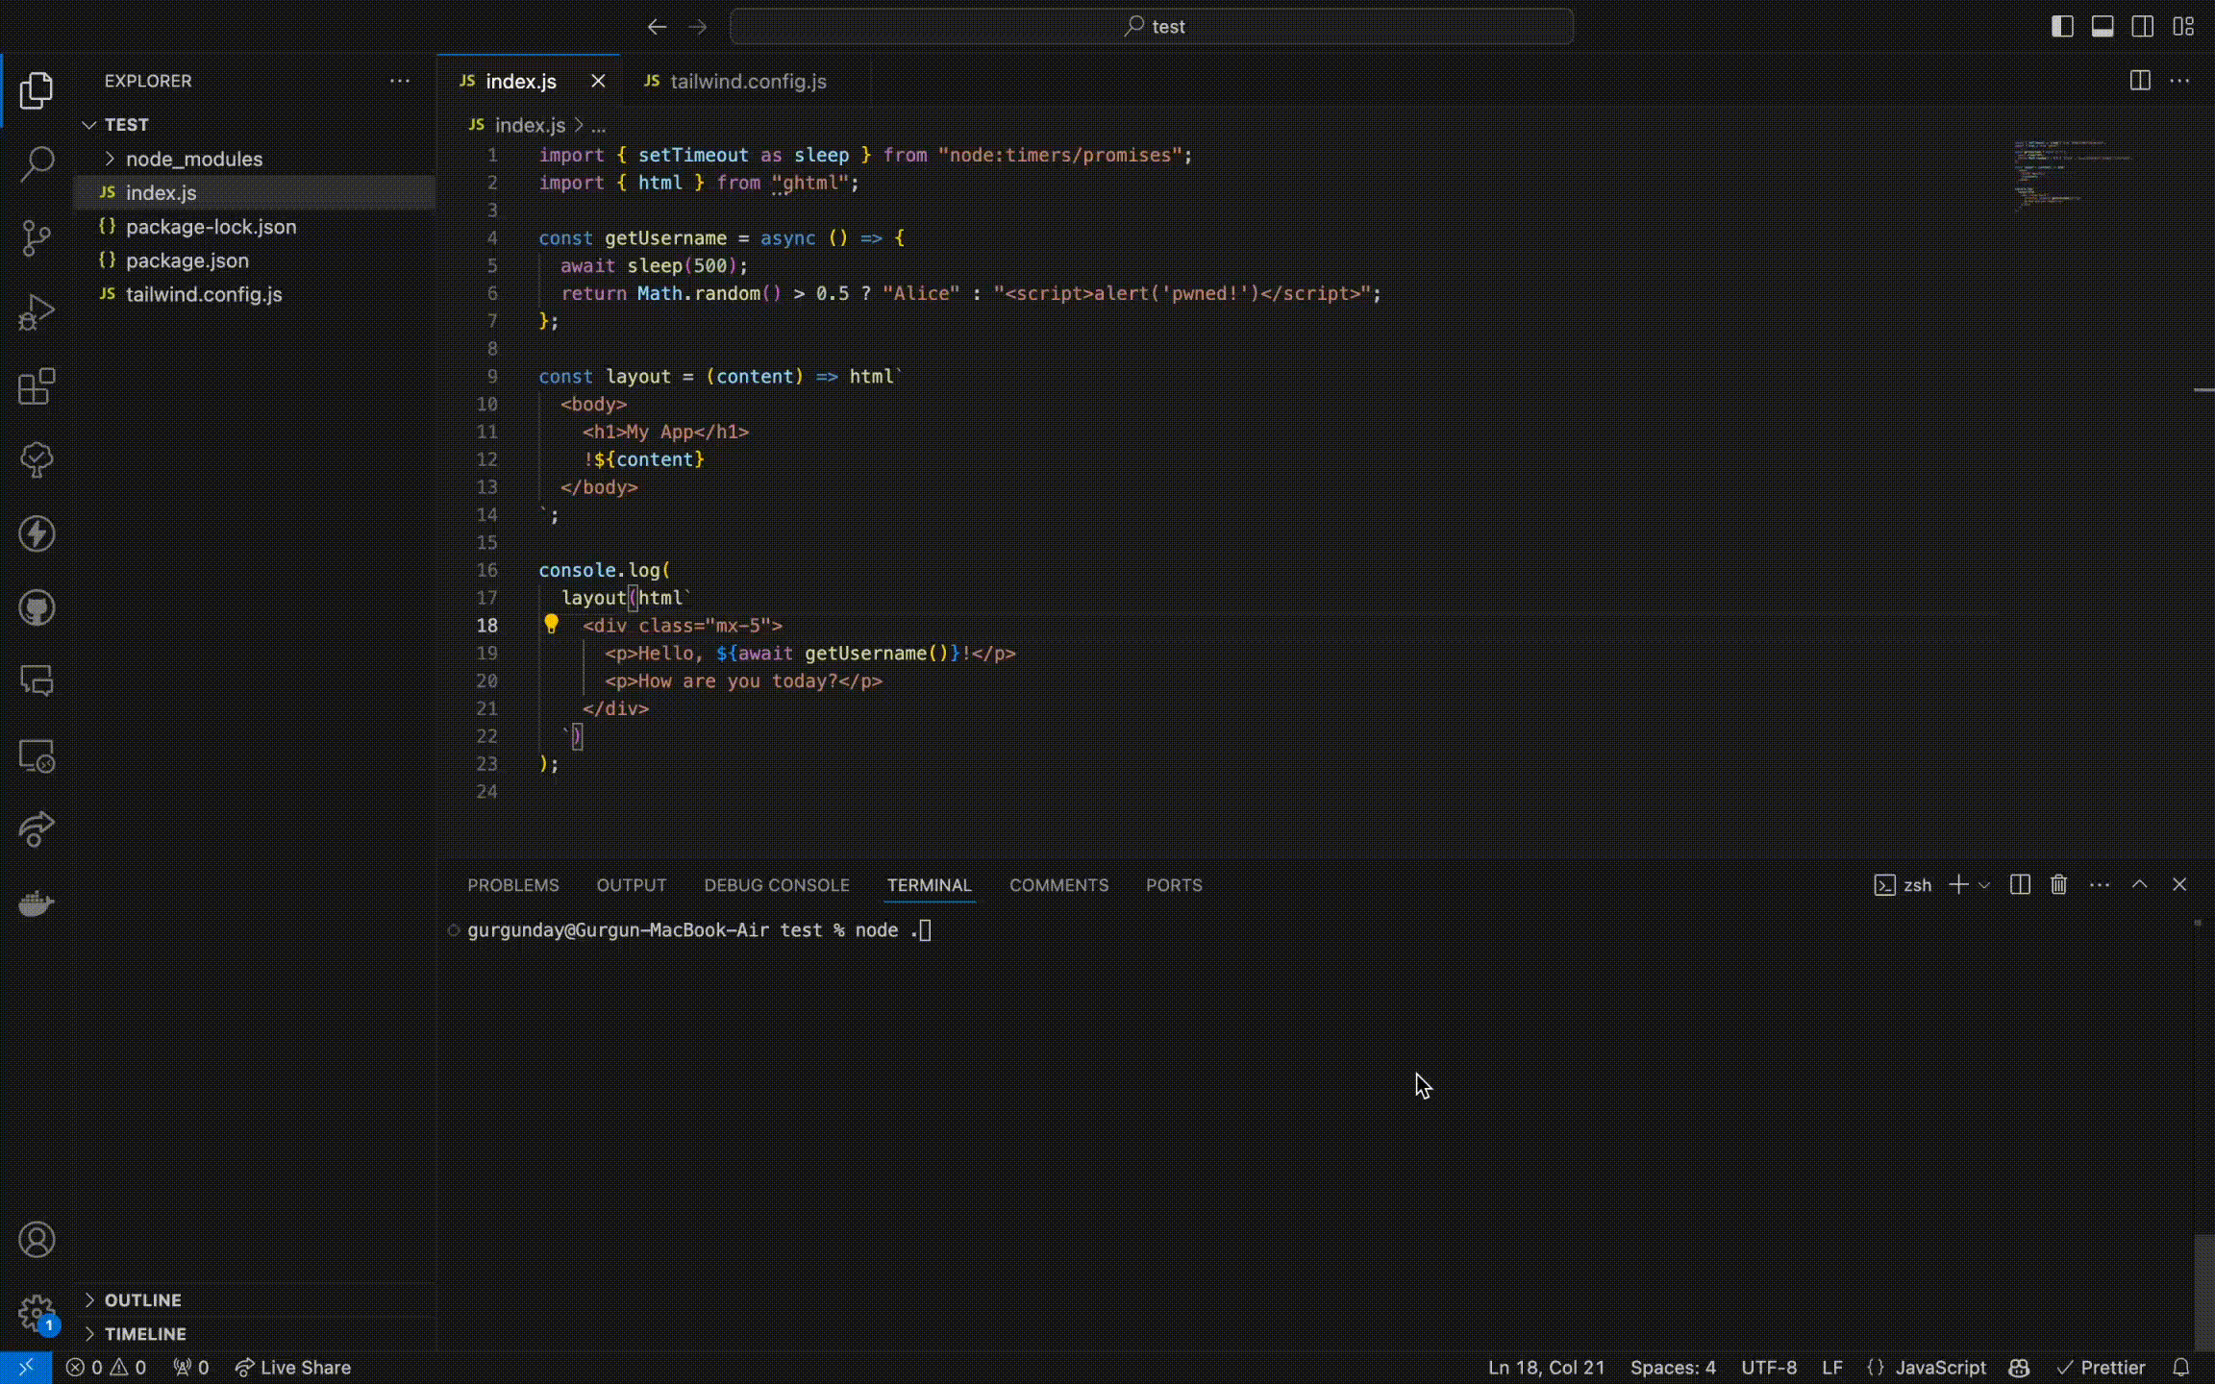Viewport: 2215px width, 1384px height.
Task: Toggle the primary side bar layout button
Action: click(x=2061, y=26)
